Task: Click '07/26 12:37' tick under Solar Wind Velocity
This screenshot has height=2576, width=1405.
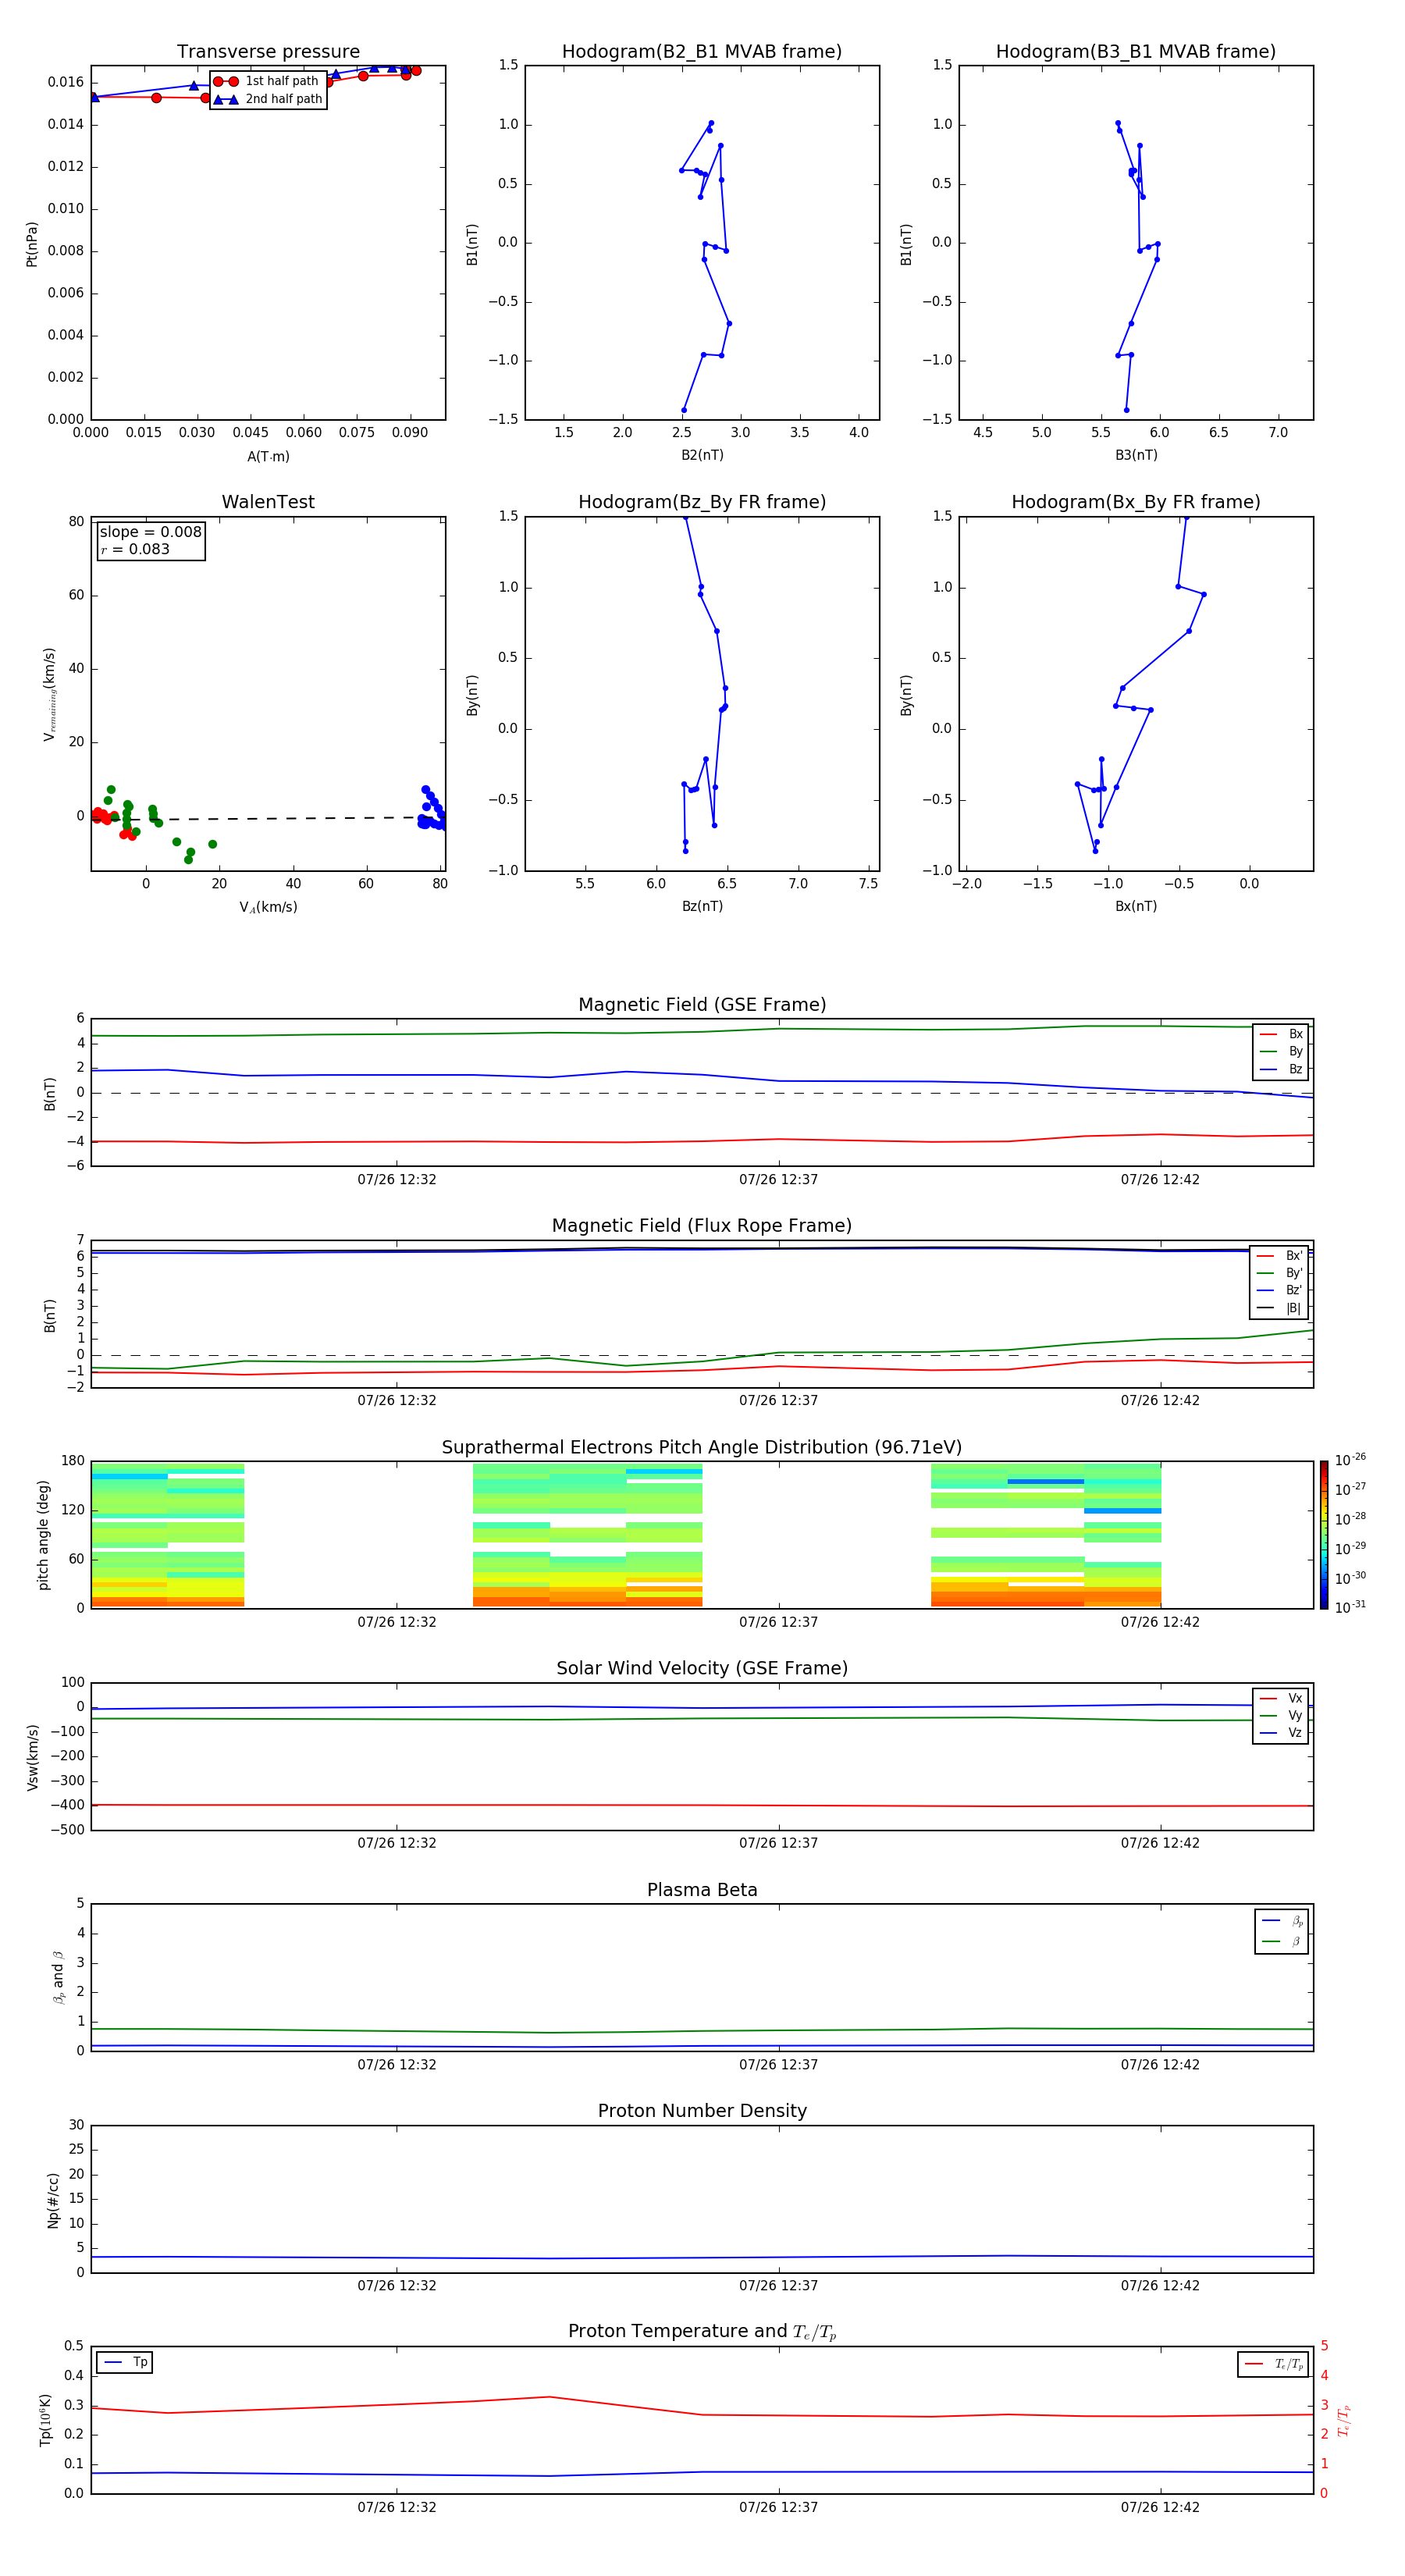Action: [778, 1843]
